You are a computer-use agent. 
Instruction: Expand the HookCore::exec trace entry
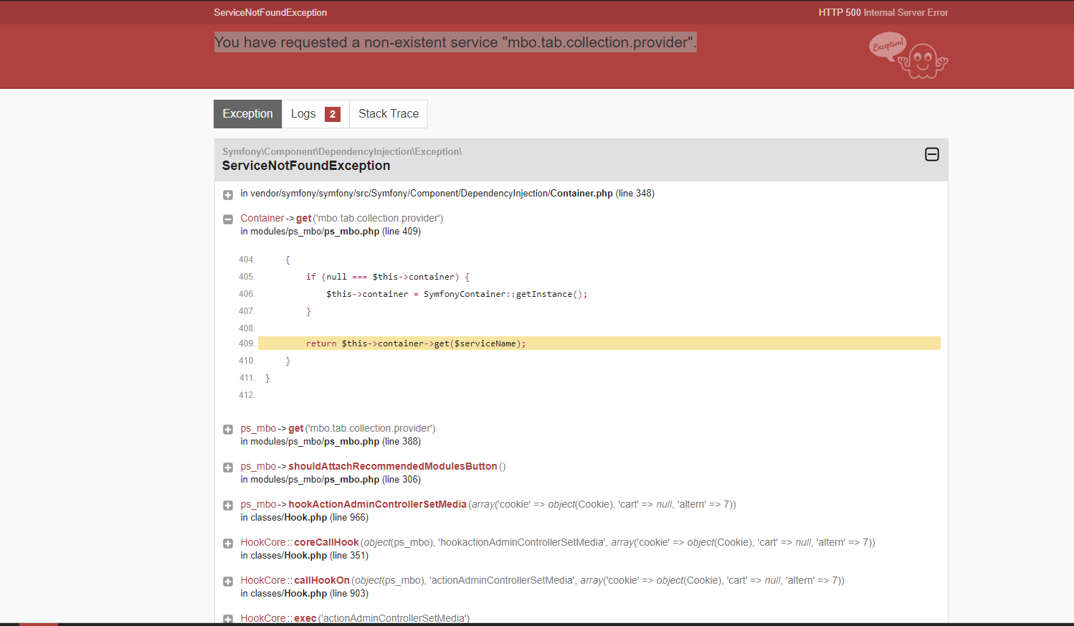[228, 619]
